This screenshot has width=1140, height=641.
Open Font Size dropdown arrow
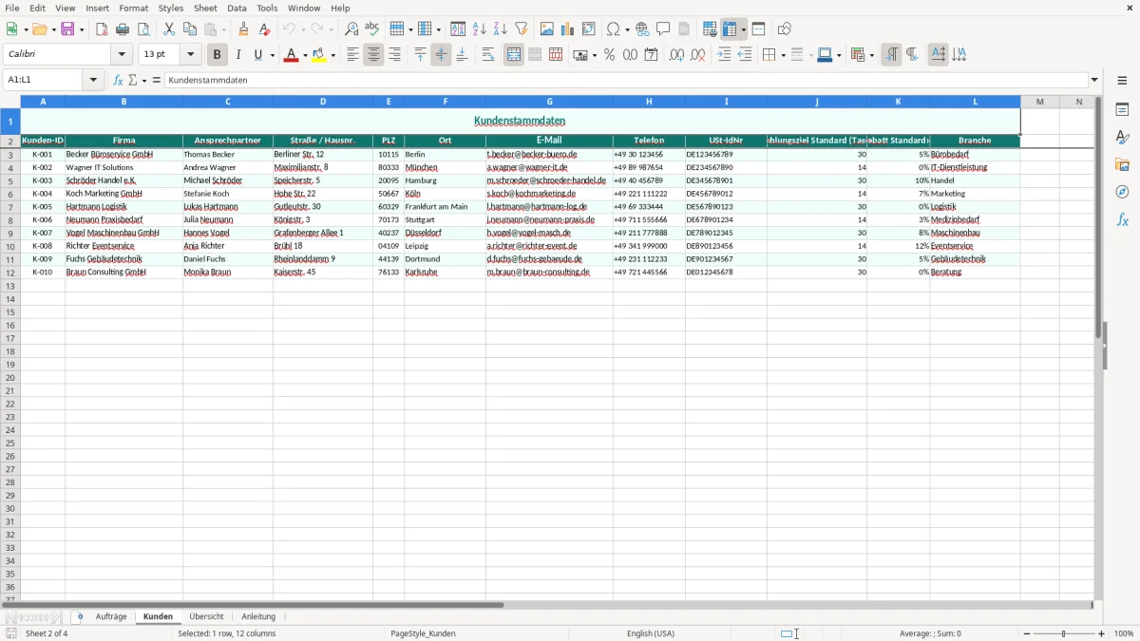pyautogui.click(x=190, y=55)
